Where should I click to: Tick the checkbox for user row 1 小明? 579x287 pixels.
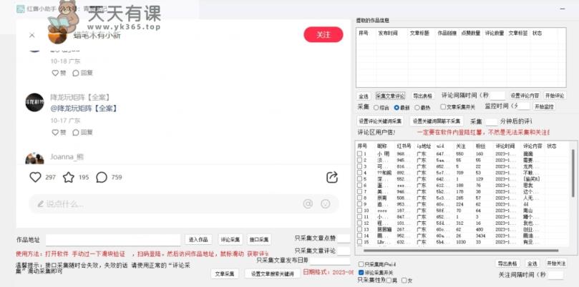click(x=360, y=153)
